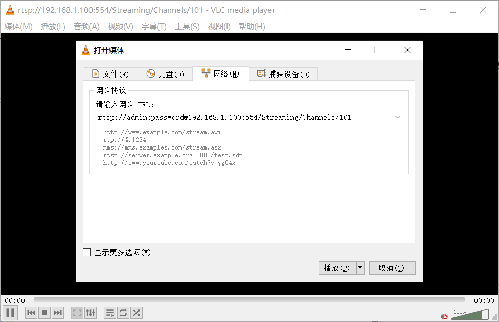Adjust the volume slider at 100%
Image resolution: width=499 pixels, height=322 pixels.
pyautogui.click(x=470, y=314)
